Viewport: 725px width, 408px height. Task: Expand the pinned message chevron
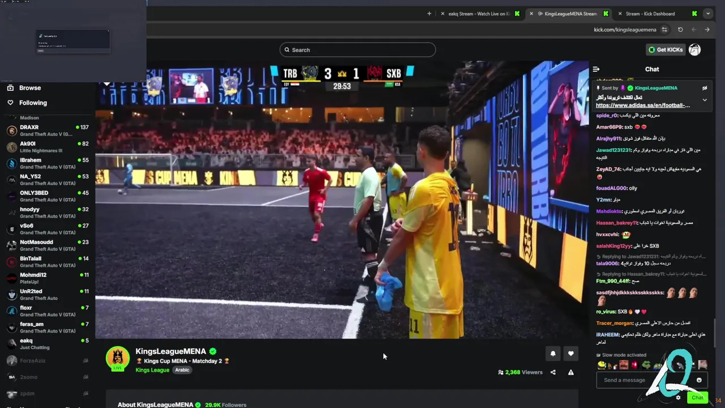click(x=705, y=100)
